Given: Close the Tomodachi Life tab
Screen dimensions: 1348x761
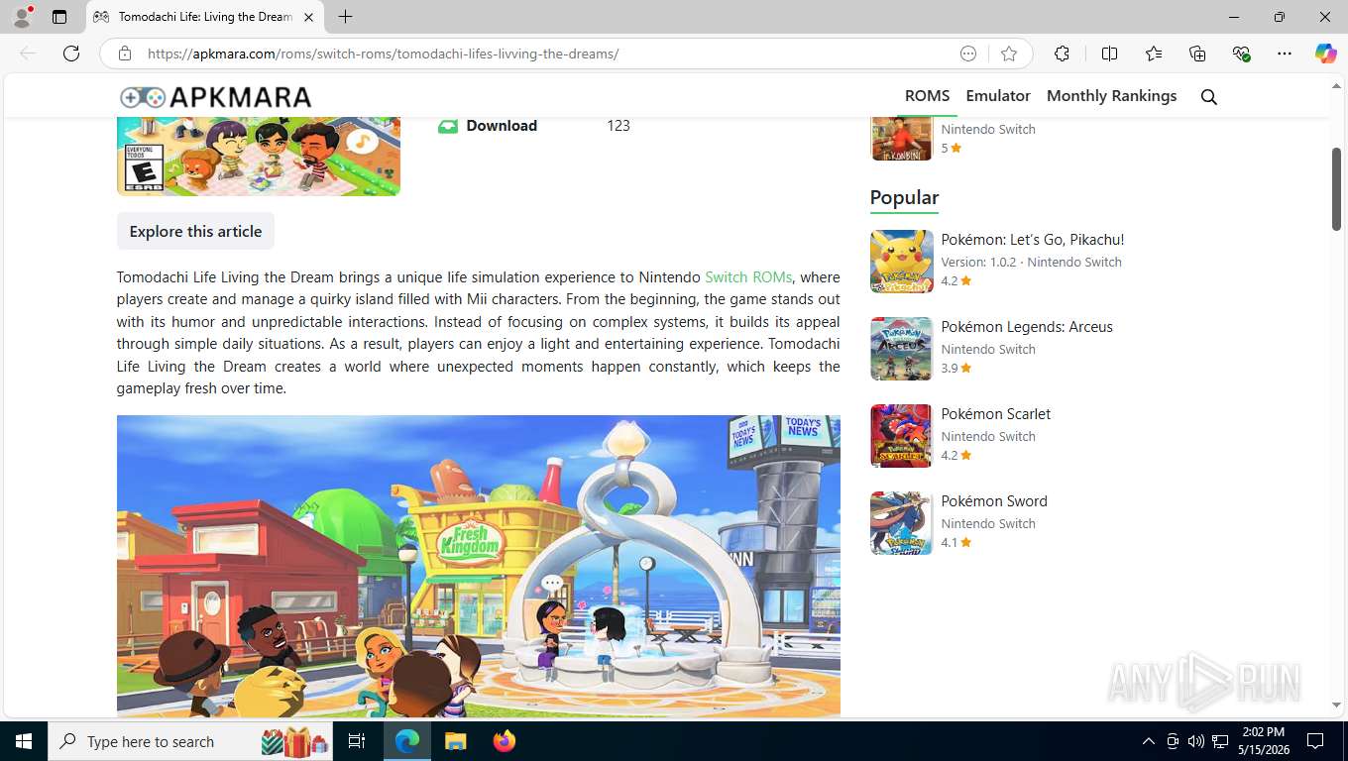Looking at the screenshot, I should (x=308, y=17).
